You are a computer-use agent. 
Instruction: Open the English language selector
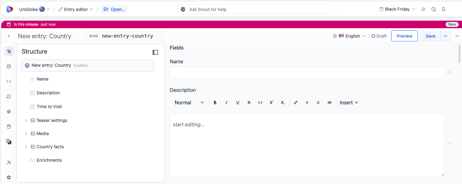point(349,36)
